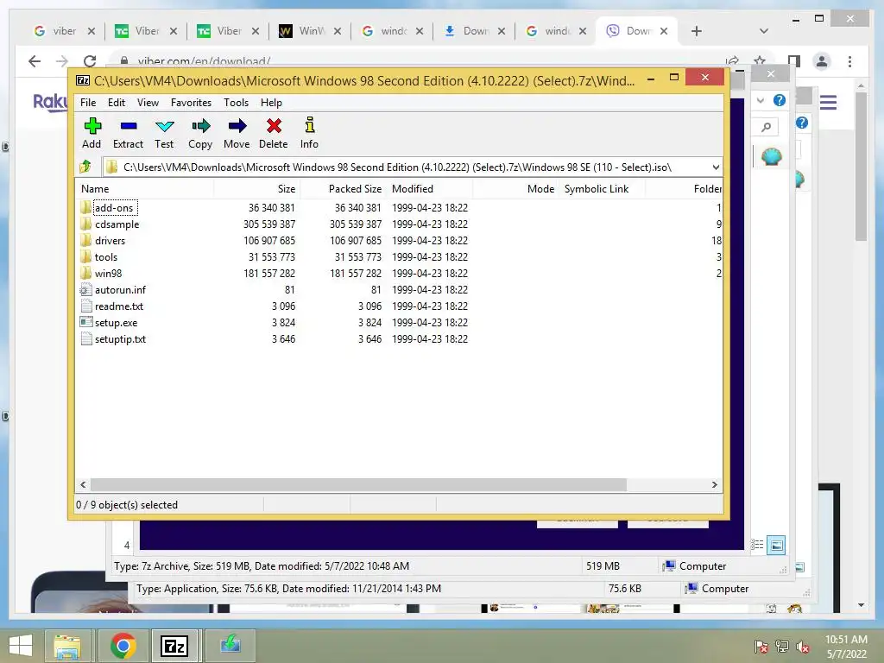Screen dimensions: 884x663
Task: Open the Favorites menu
Action: (191, 103)
